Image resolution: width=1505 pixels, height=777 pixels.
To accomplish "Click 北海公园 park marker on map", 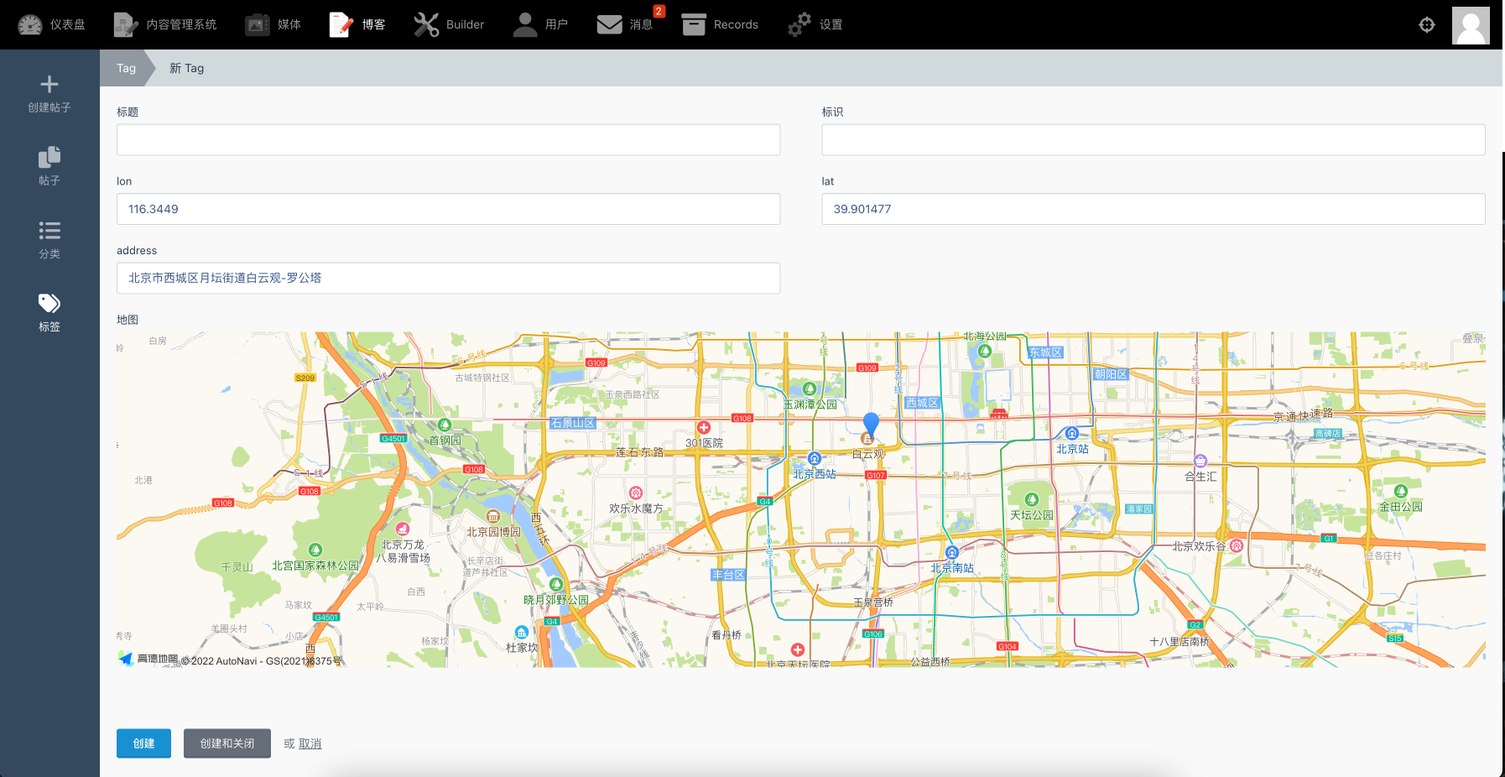I will [x=985, y=351].
